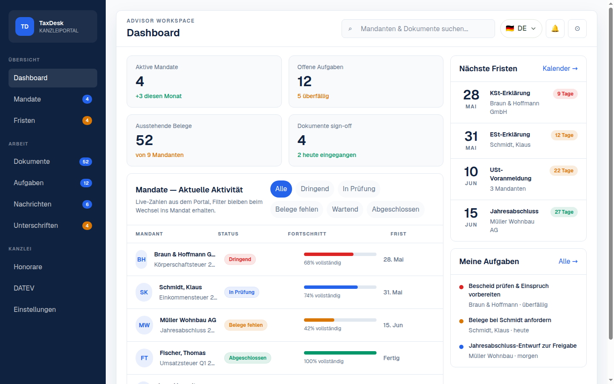The image size is (614, 384).
Task: Click the MW avatar for Müller Wohnbau AG
Action: [145, 325]
